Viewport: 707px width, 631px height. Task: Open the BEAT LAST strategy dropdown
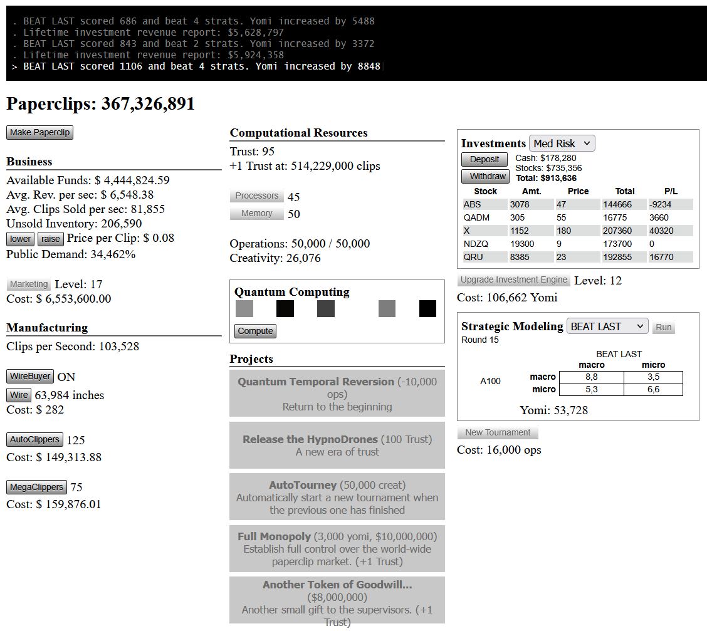coord(607,326)
